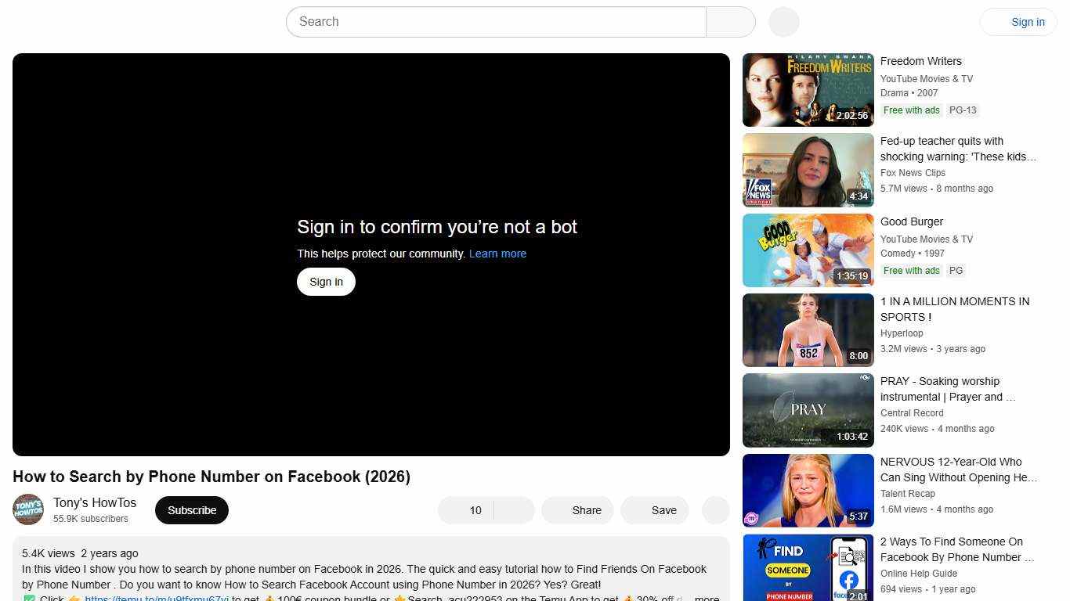Image resolution: width=1070 pixels, height=601 pixels.
Task: Start voice search with the microphone icon
Action: (x=783, y=22)
